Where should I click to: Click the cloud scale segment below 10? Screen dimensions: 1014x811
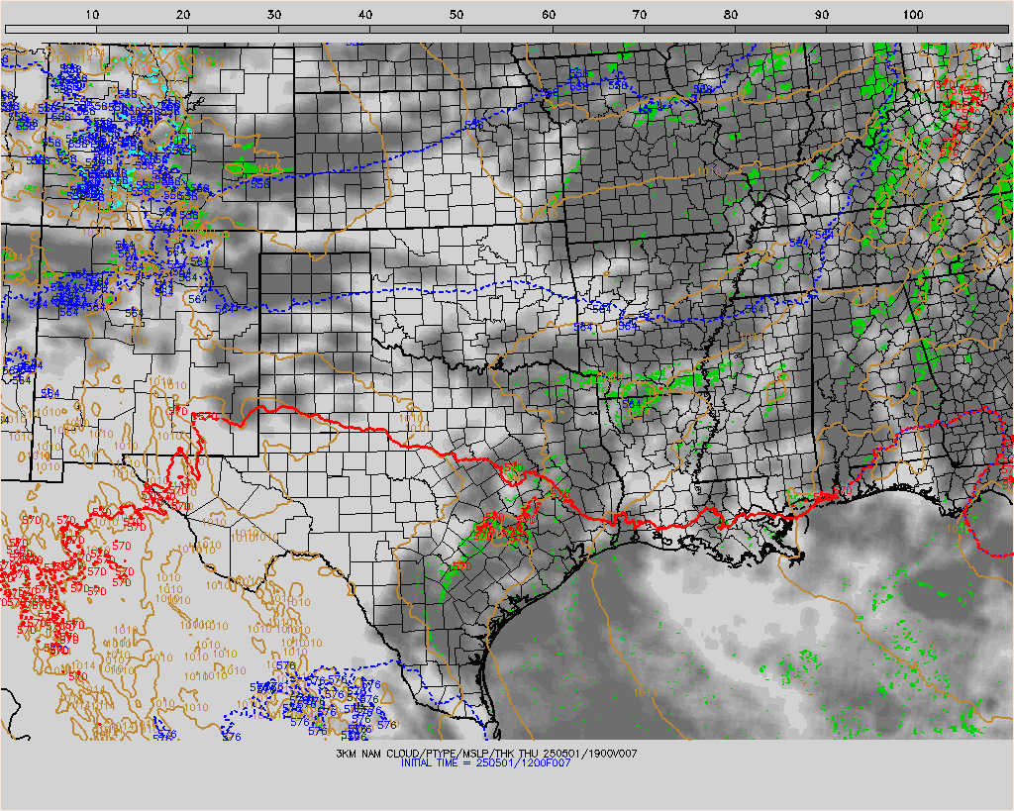pyautogui.click(x=51, y=29)
